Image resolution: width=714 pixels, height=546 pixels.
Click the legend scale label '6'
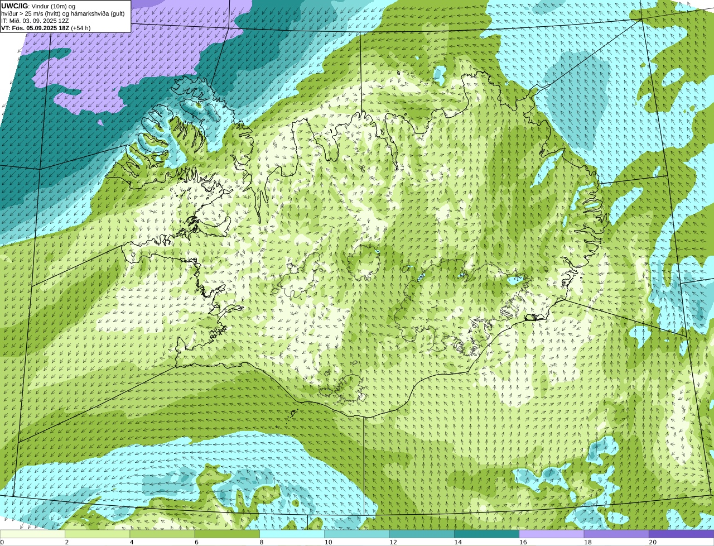[x=197, y=542]
